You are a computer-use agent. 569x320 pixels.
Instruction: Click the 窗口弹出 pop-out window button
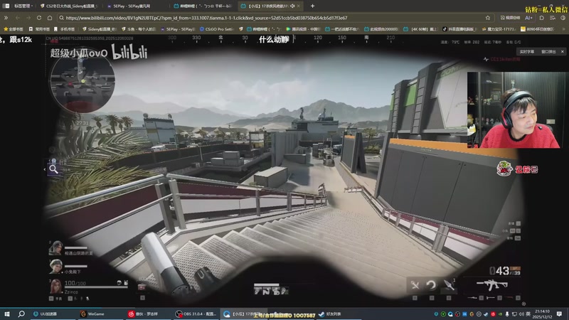point(548,51)
